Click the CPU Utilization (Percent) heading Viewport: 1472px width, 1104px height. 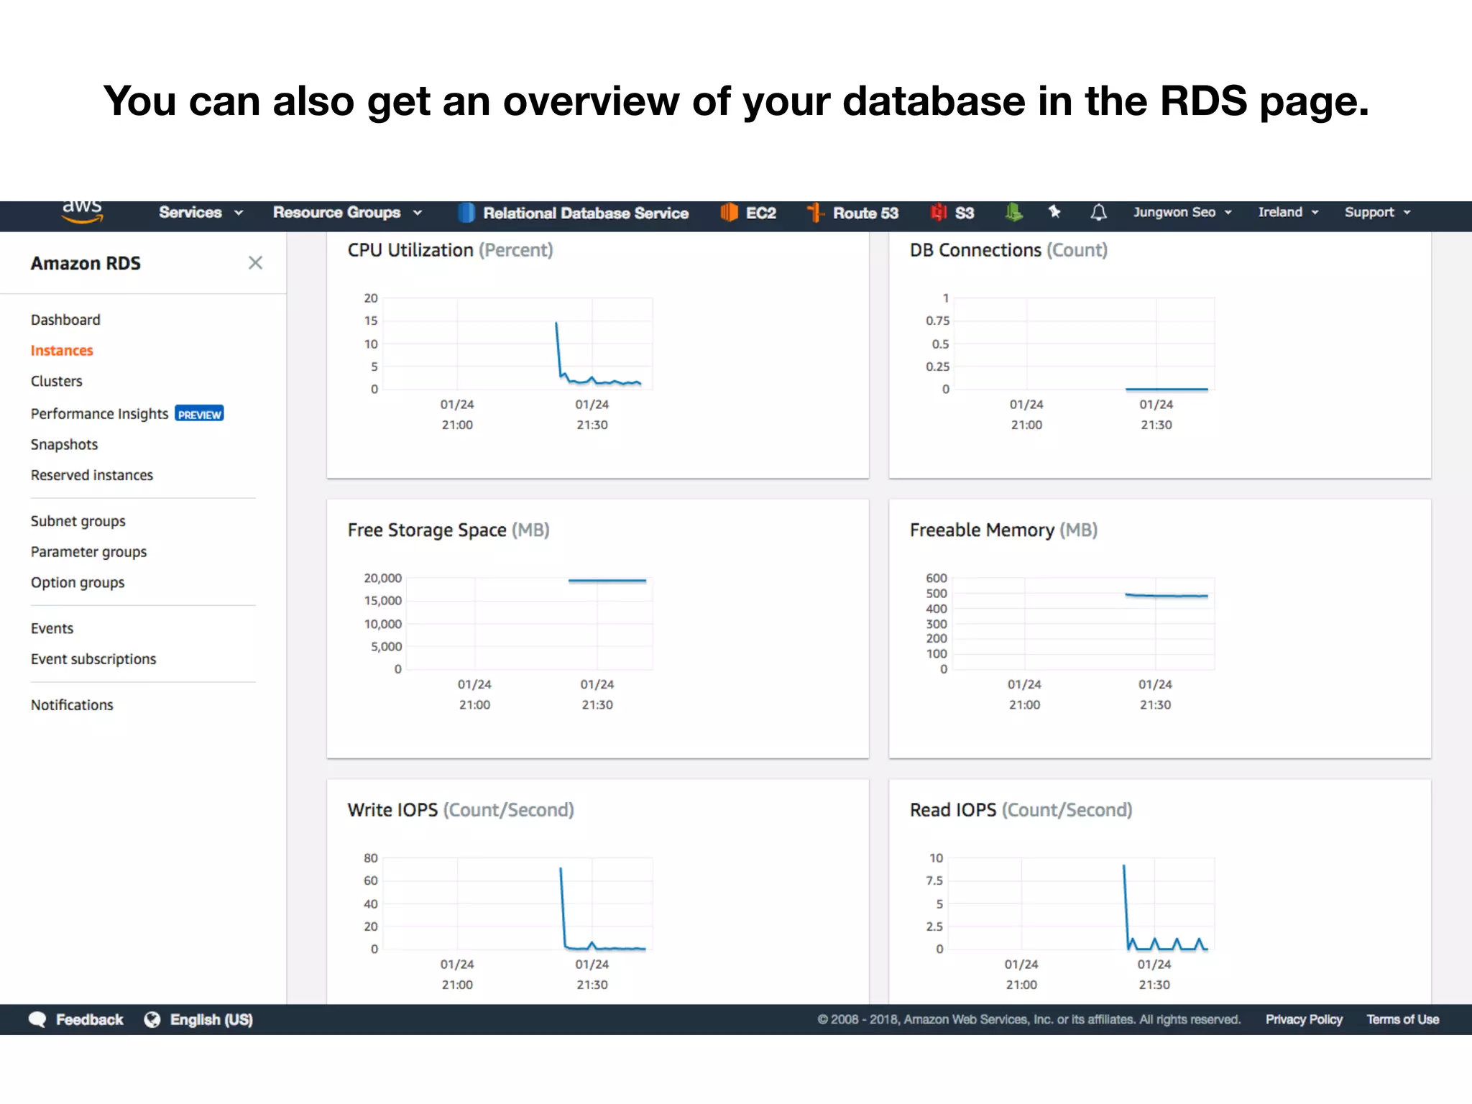click(x=451, y=250)
